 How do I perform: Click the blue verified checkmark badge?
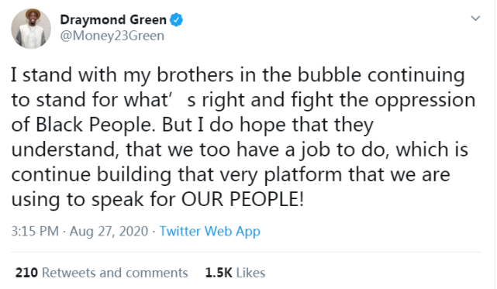click(176, 20)
